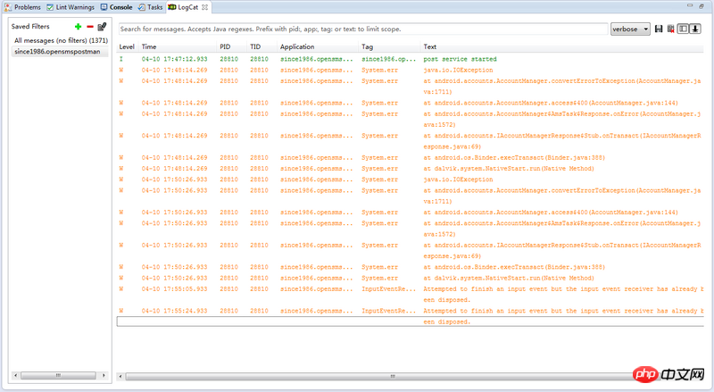Export log to file with floppy icon
The width and height of the screenshot is (714, 392).
tap(659, 29)
